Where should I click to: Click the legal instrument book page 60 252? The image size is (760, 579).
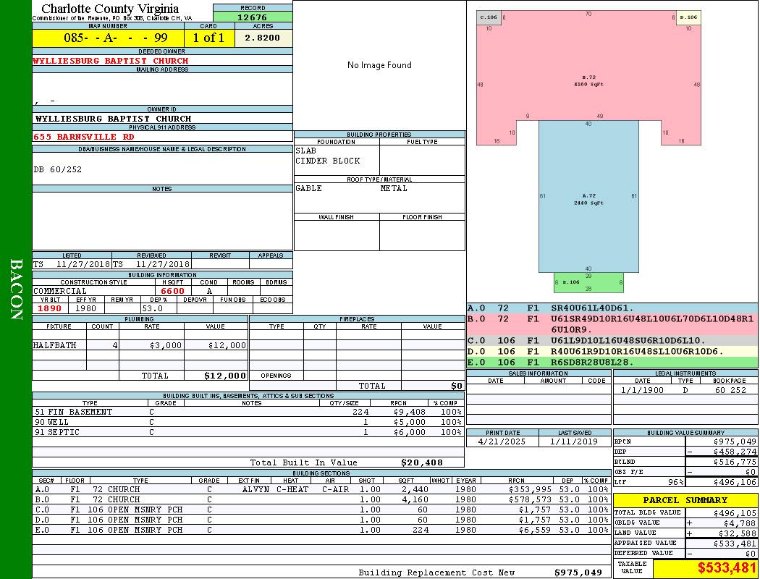730,390
